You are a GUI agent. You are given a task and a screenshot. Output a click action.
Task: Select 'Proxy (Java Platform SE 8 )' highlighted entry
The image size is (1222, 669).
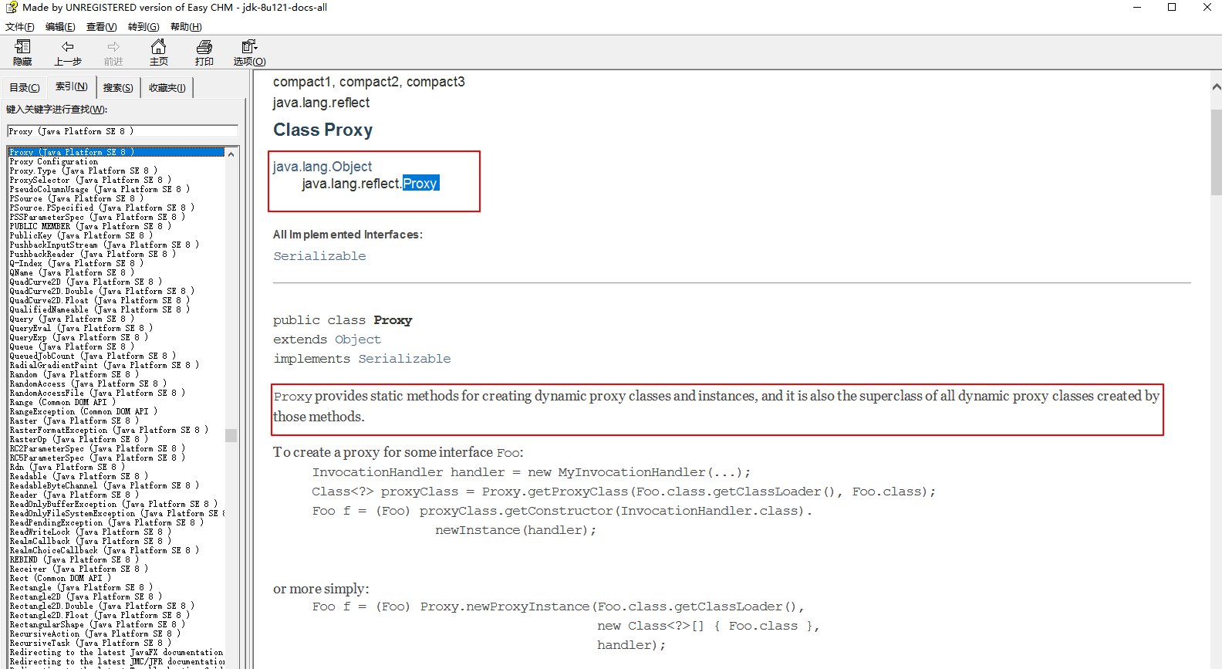click(x=116, y=152)
